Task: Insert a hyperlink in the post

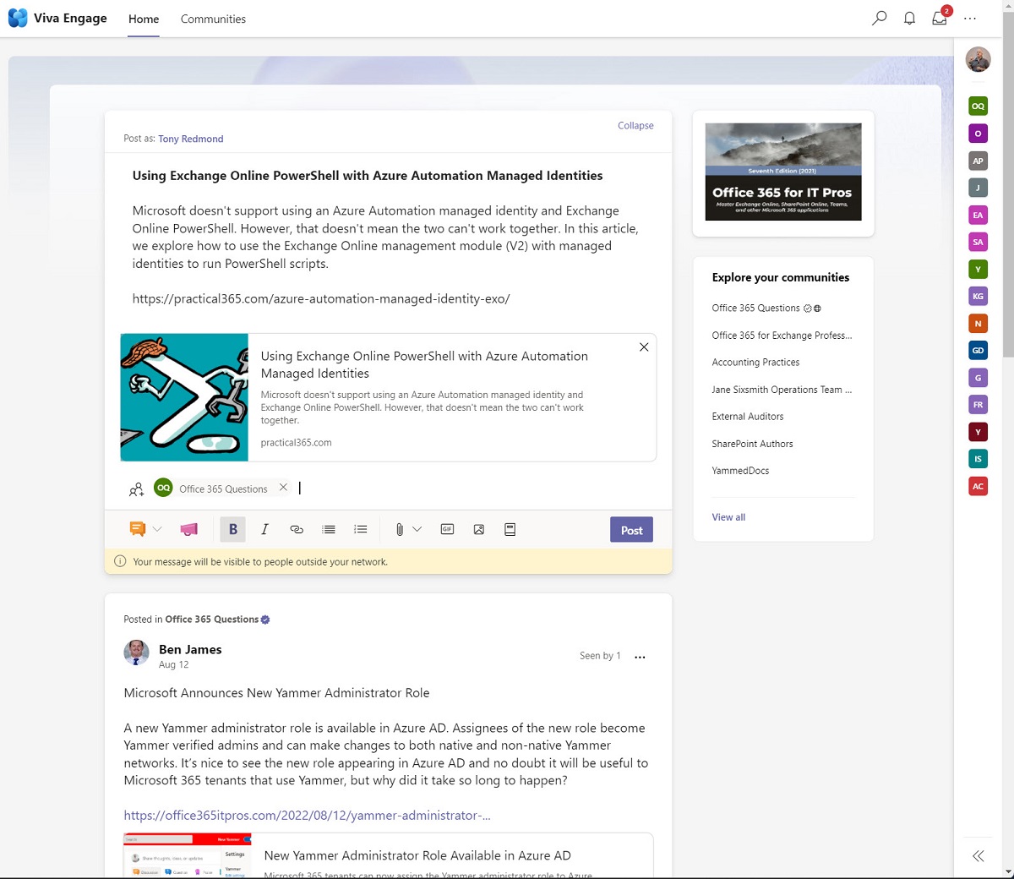Action: click(x=297, y=529)
